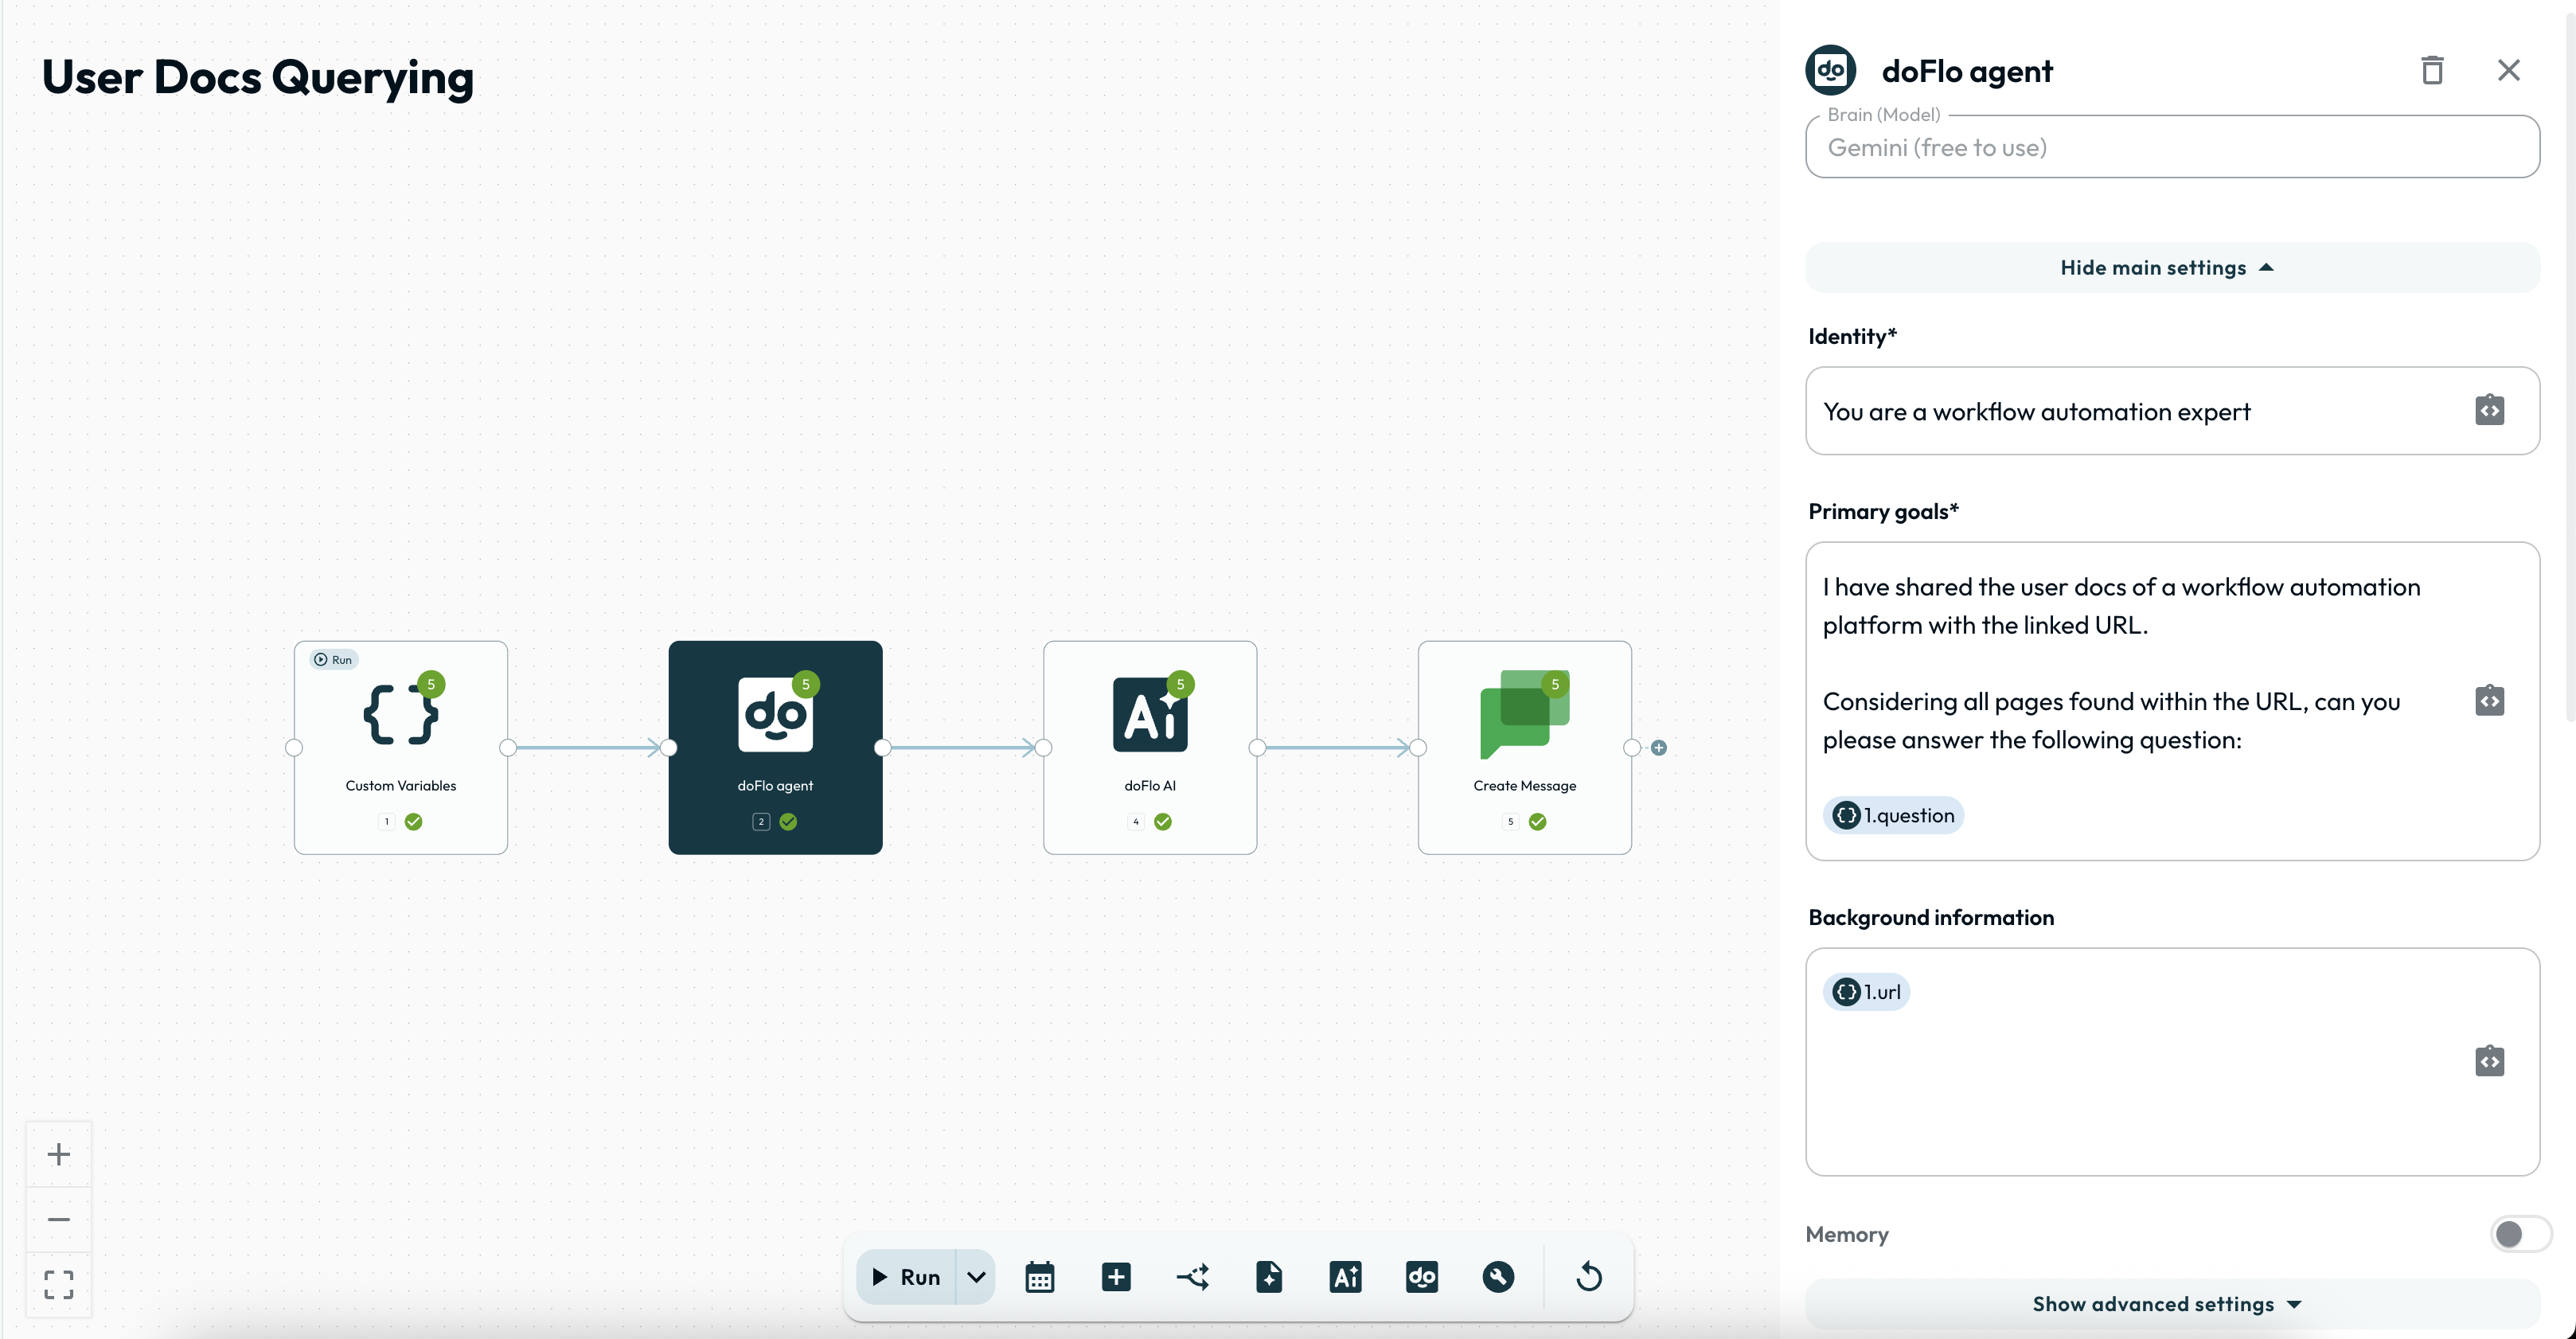
Task: Open the Brain (Model) Gemini selector
Action: [2171, 148]
